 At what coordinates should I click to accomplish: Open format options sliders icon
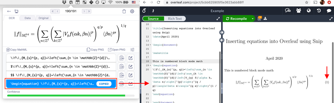[132, 50]
